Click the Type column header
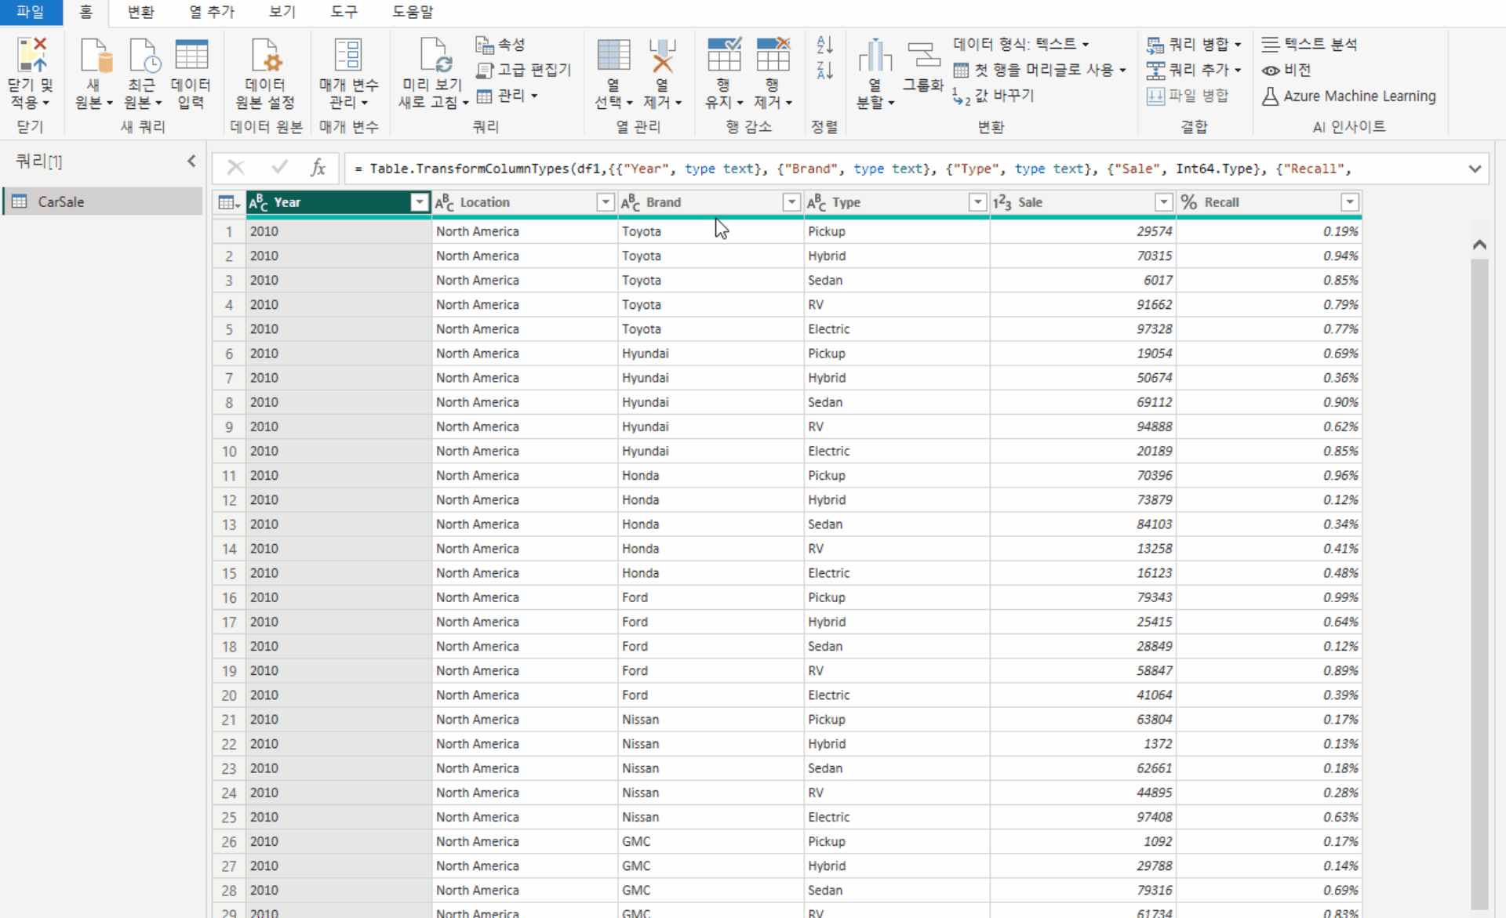 tap(896, 203)
